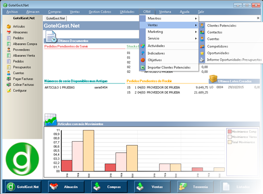Viewport: 263px width, 194px height.
Task: Open the Compras menu in menu bar
Action: 55,12
